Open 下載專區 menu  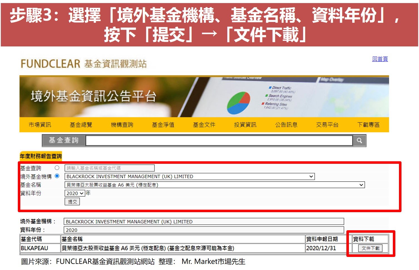tap(368, 125)
